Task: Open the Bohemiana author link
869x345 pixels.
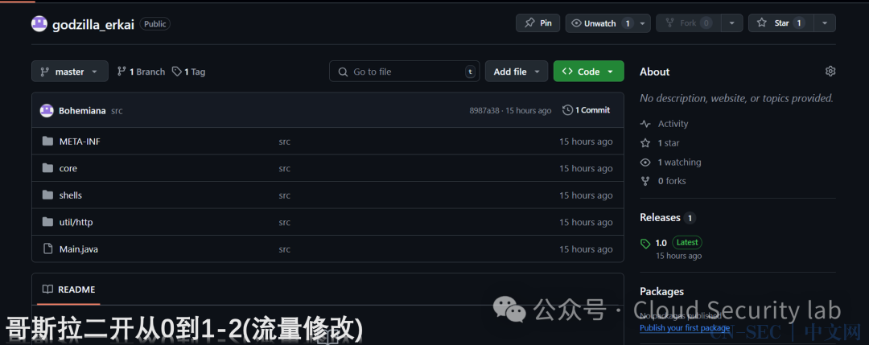Action: click(x=82, y=111)
